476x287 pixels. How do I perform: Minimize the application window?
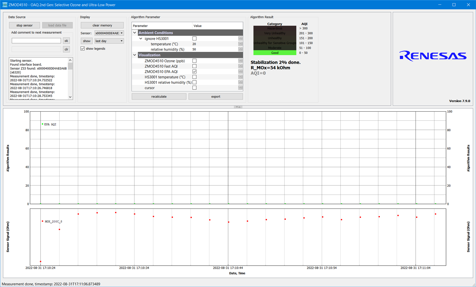click(440, 5)
